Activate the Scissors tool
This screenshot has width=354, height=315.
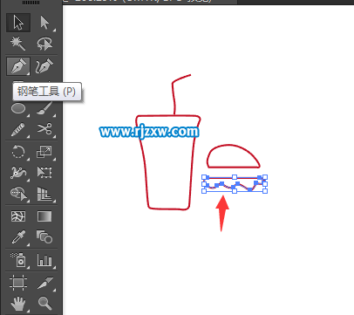44,129
